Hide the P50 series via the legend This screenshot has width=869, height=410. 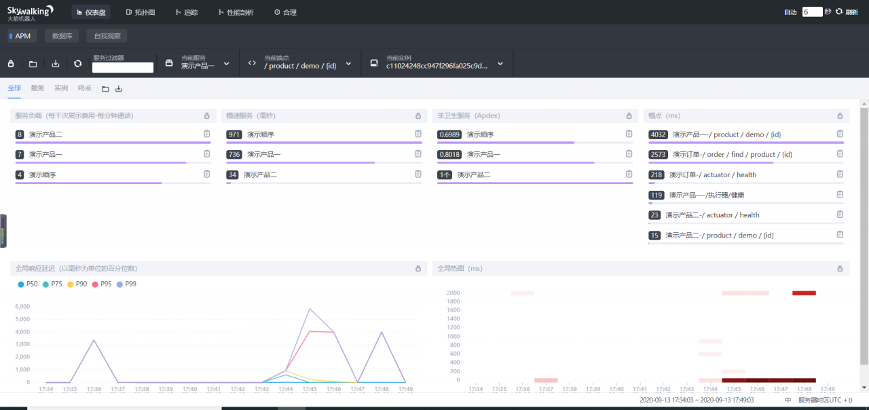coord(27,284)
